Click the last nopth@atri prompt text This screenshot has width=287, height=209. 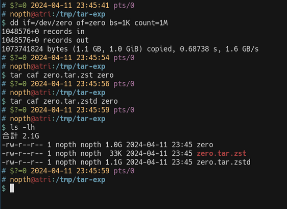pos(30,180)
